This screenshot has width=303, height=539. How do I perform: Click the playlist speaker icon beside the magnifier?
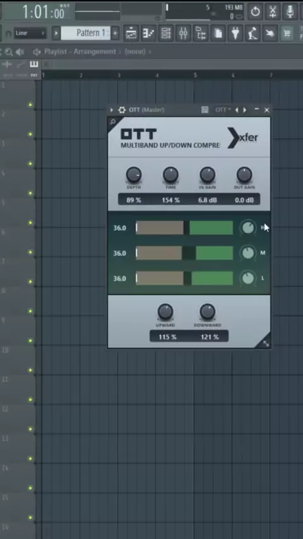click(x=20, y=52)
